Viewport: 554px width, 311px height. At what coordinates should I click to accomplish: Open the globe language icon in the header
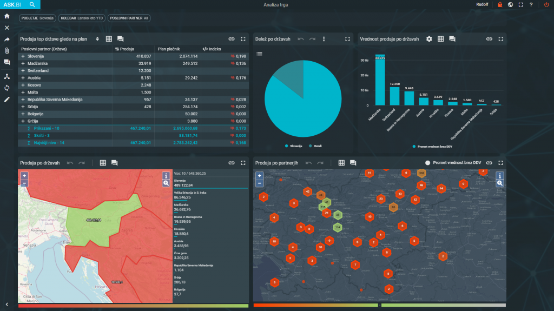[x=510, y=4]
